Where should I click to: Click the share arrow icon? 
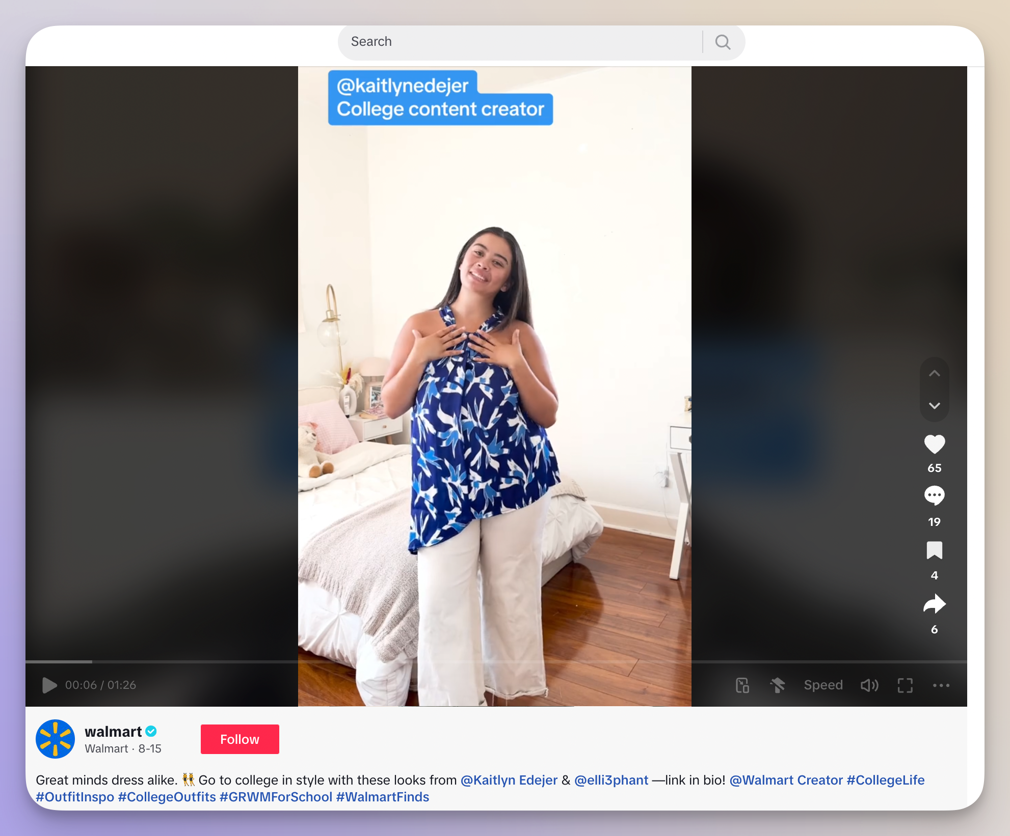tap(934, 605)
